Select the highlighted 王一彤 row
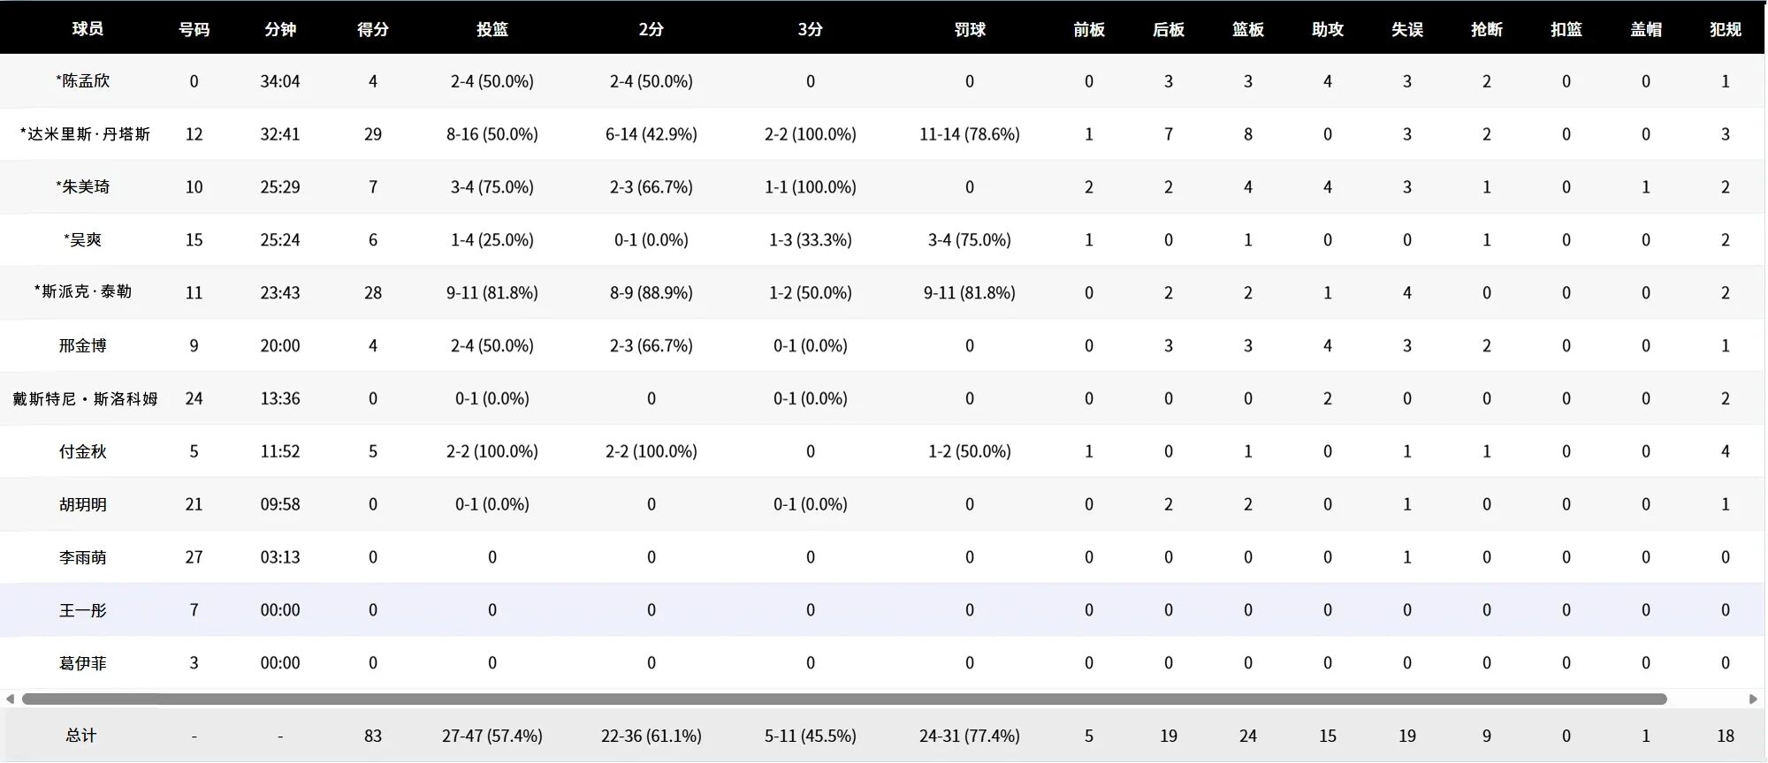The height and width of the screenshot is (763, 1768). [83, 610]
